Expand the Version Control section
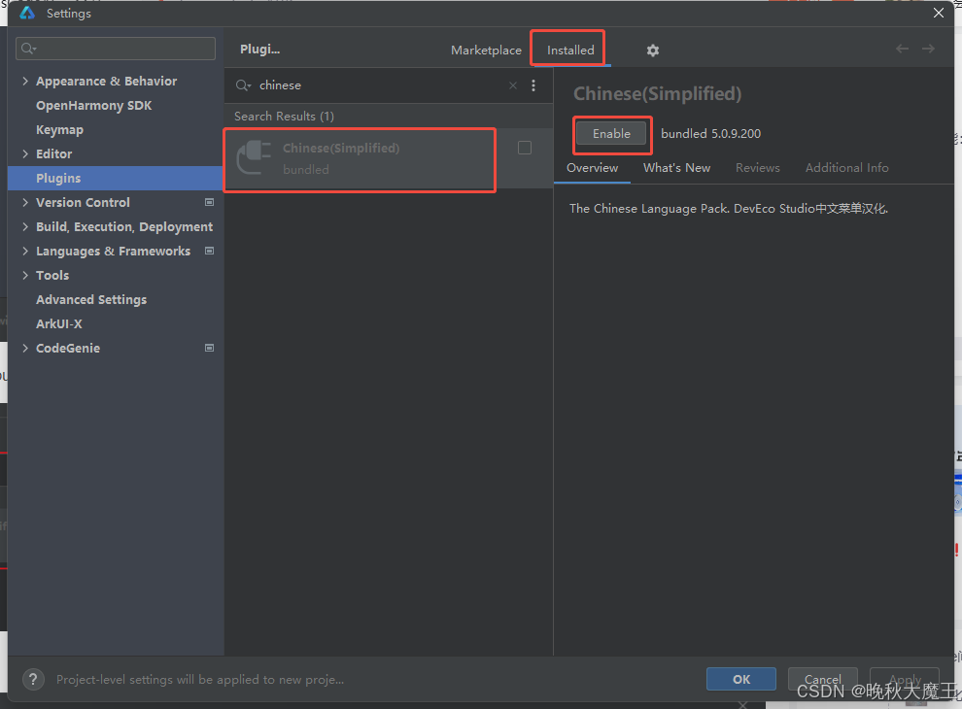 click(25, 202)
